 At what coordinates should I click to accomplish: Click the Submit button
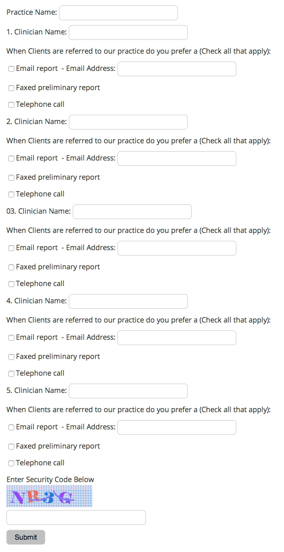[x=26, y=537]
